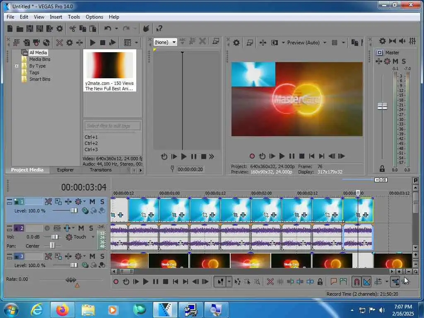Click the 00:00:02:00 ruler mark
Screen dimensions: 424x318
click(261, 193)
